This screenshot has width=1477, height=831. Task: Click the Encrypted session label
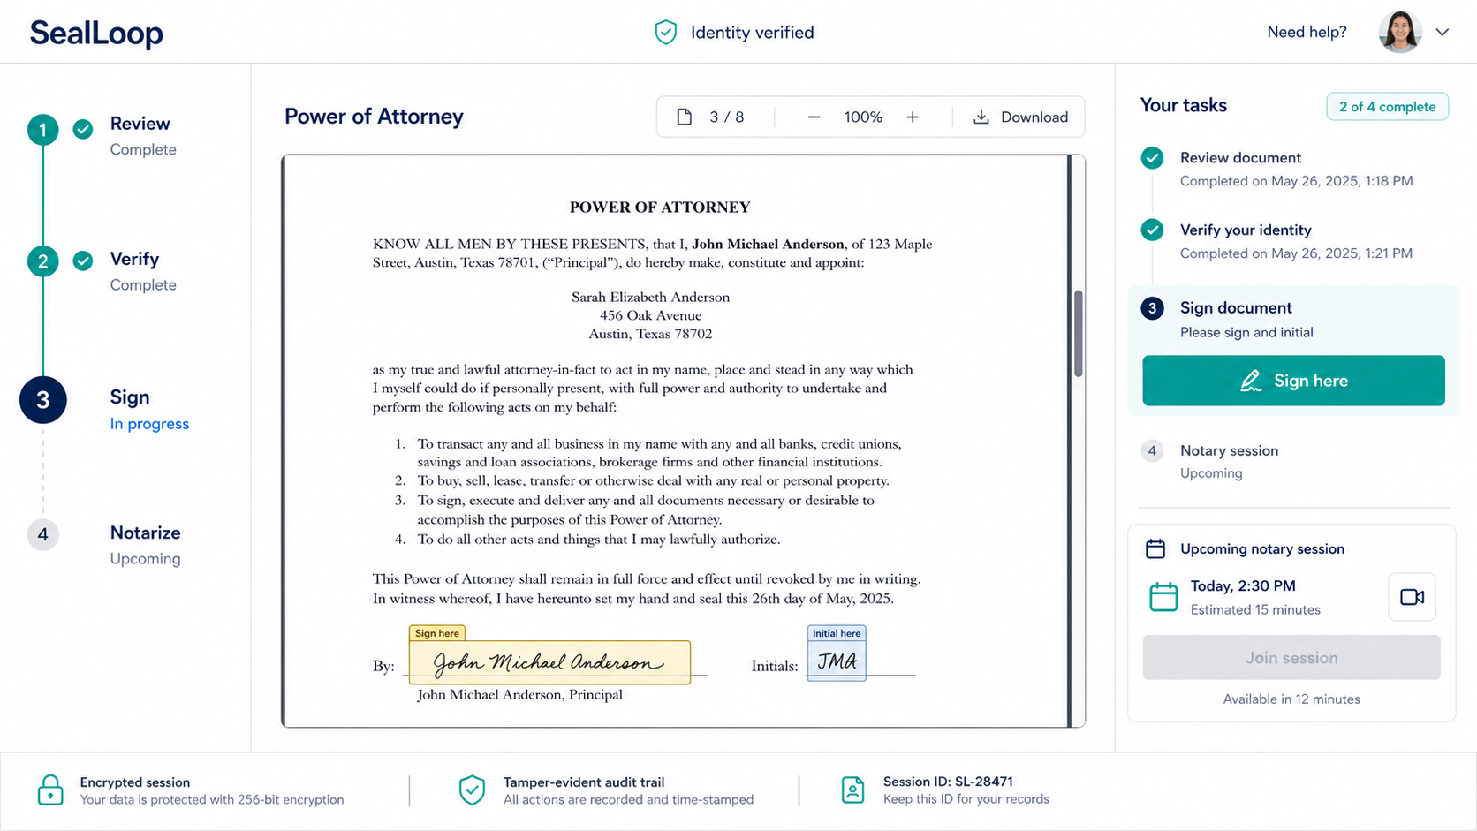coord(135,782)
